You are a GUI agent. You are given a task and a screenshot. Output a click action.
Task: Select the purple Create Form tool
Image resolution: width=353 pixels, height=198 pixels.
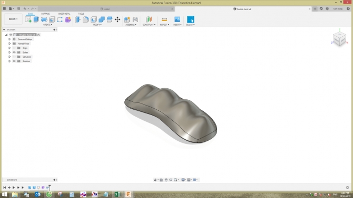pyautogui.click(x=68, y=19)
